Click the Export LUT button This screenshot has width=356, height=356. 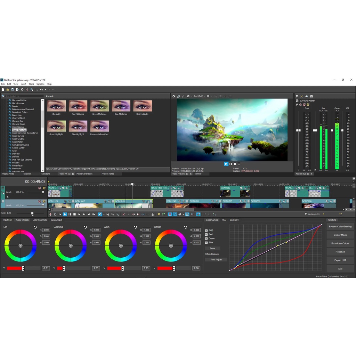pyautogui.click(x=340, y=260)
